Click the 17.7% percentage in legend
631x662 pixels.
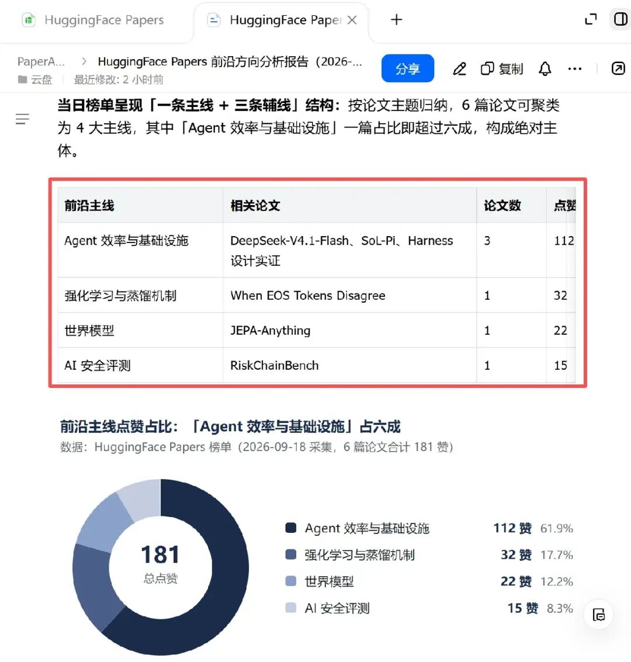point(557,554)
